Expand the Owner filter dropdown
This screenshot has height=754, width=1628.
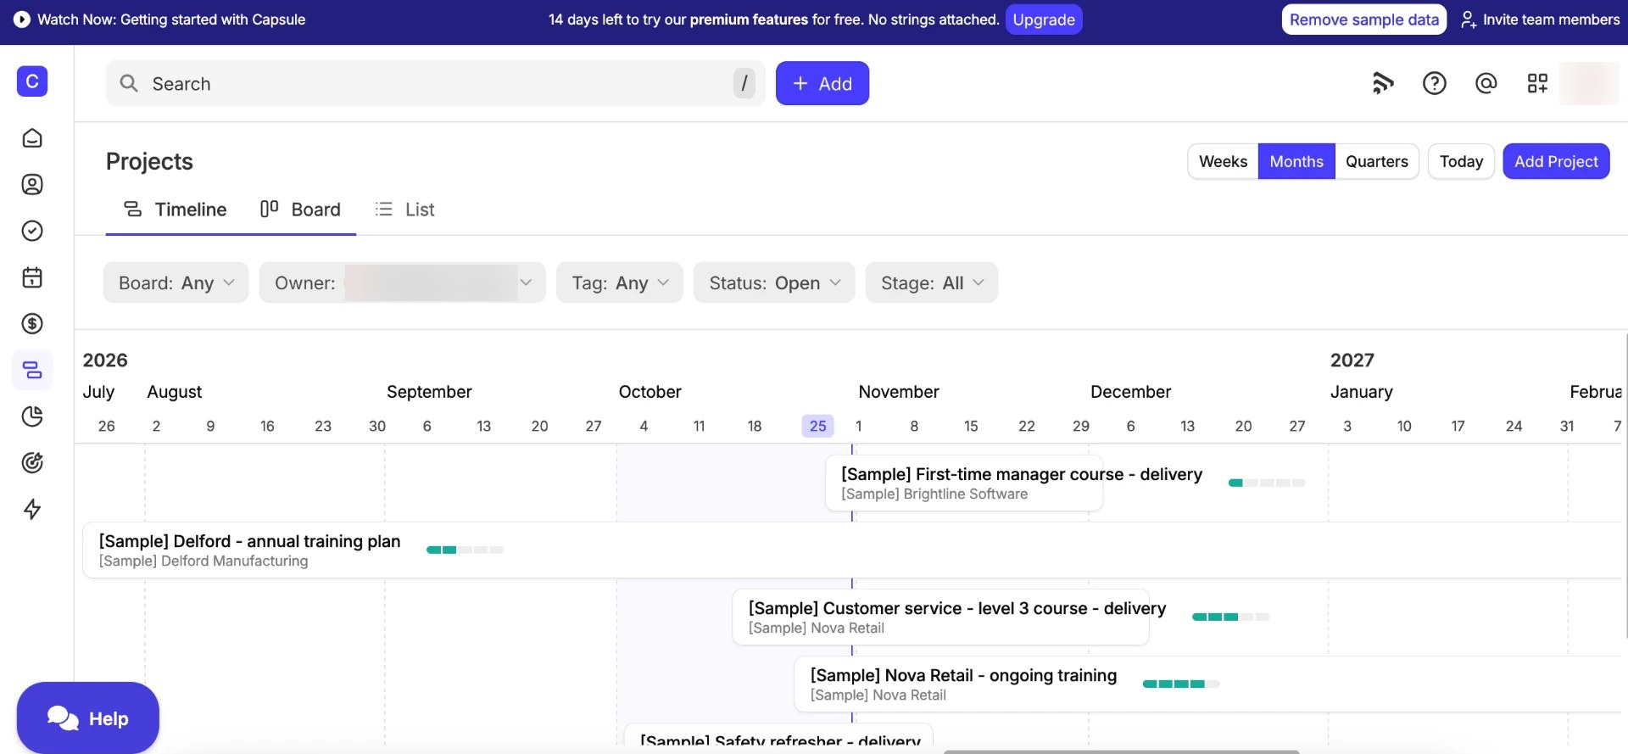coord(402,282)
